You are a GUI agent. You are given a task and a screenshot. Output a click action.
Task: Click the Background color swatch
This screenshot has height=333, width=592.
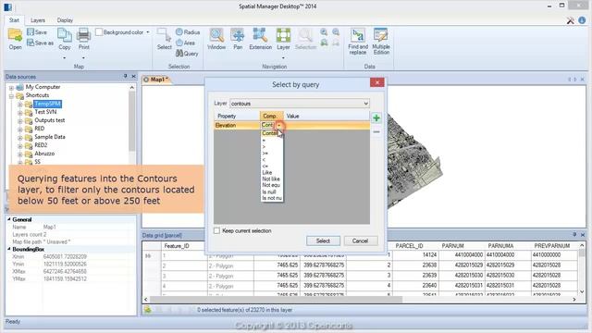click(x=99, y=32)
